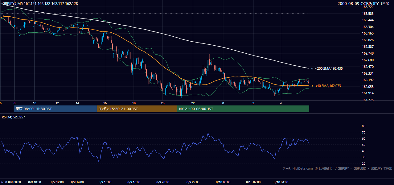Screen dimensions: 394x185
Task: Click the 163.304 price axis value
Action: 367,27
